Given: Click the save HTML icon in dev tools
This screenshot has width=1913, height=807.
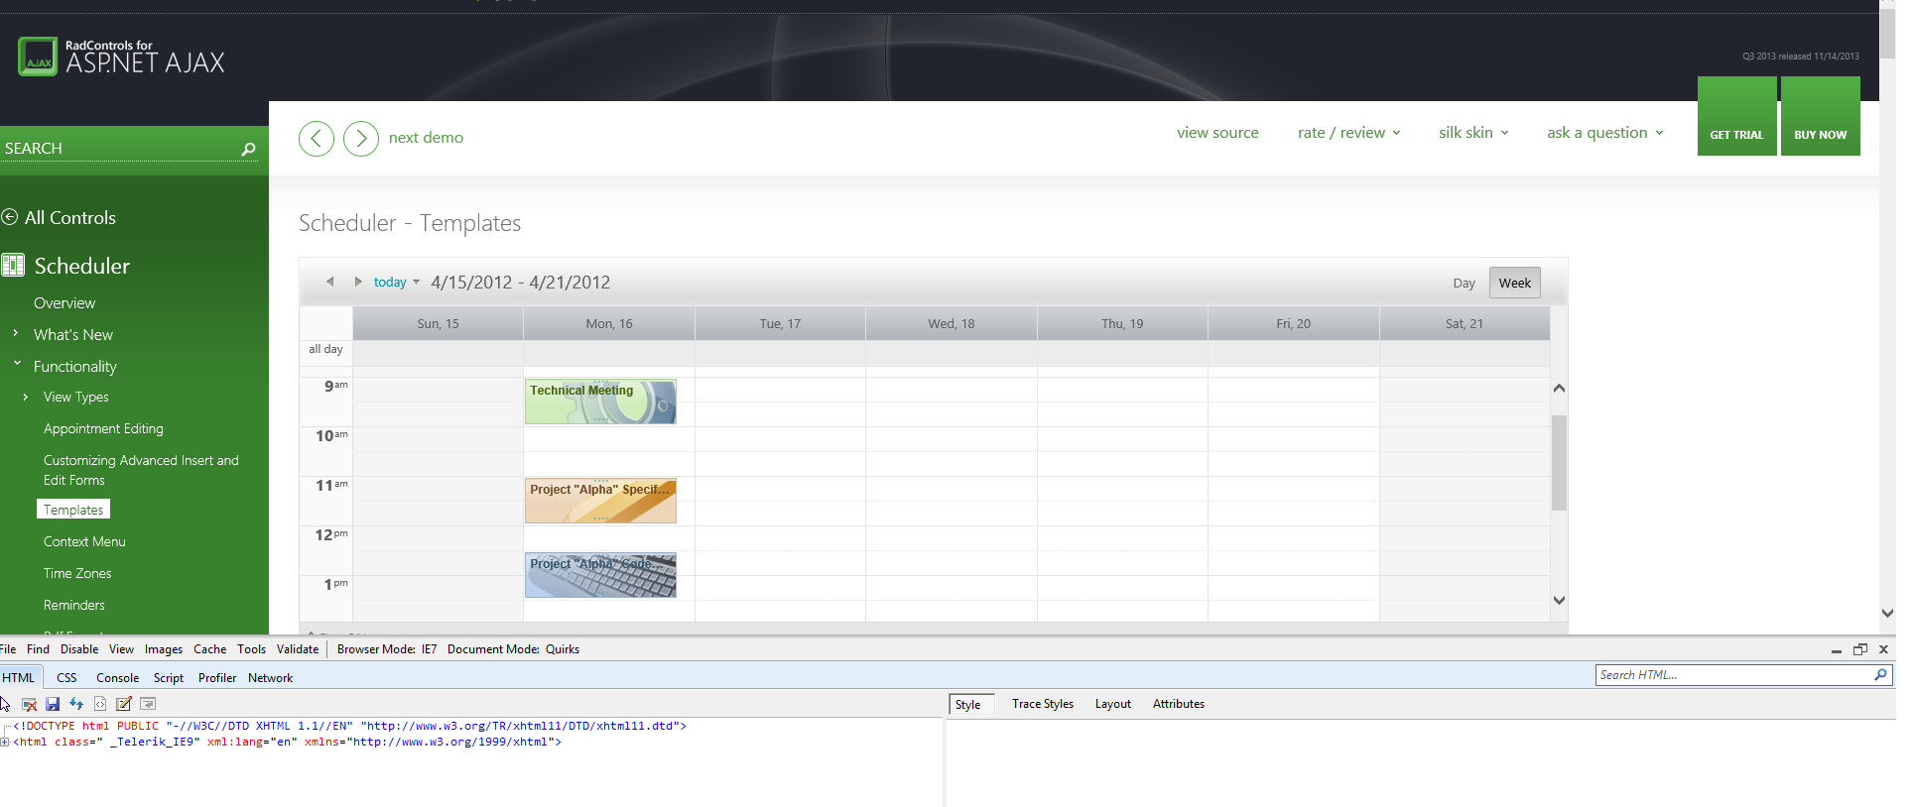Looking at the screenshot, I should pyautogui.click(x=53, y=704).
